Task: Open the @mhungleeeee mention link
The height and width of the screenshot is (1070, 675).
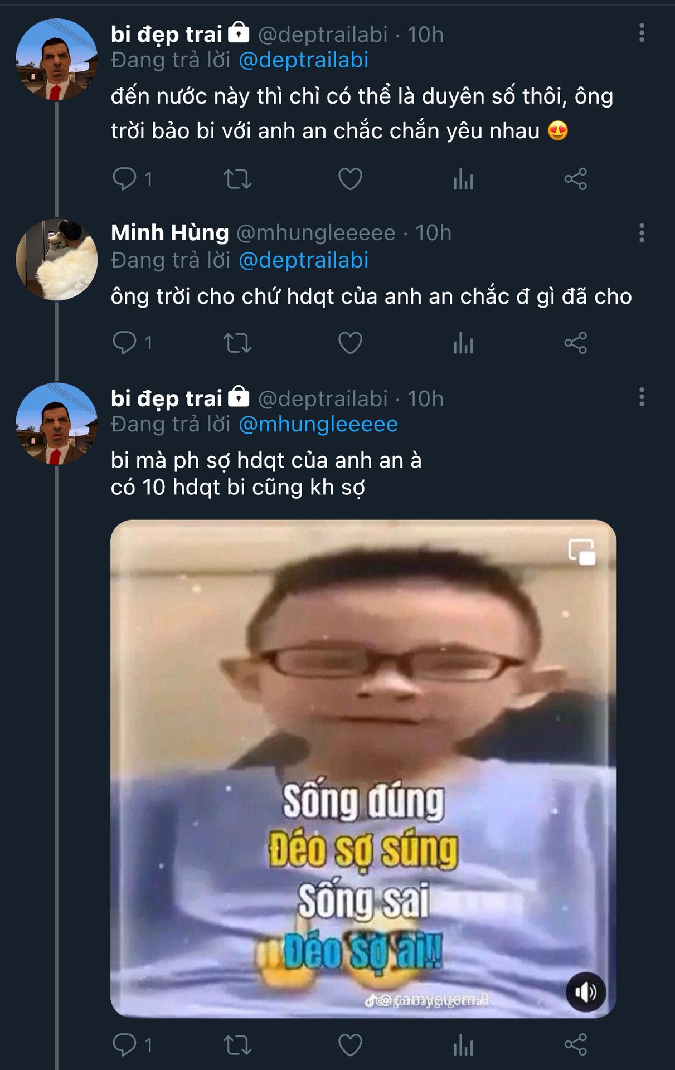Action: 318,425
